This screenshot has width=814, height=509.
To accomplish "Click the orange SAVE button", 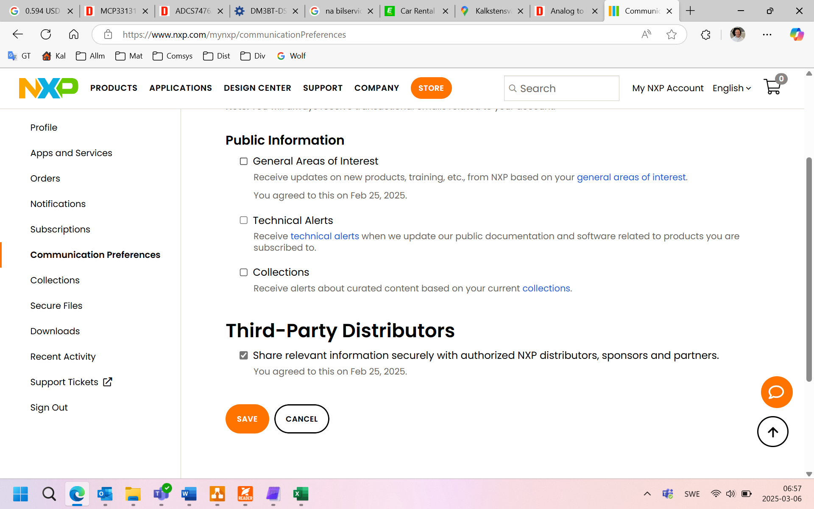I will [x=247, y=419].
